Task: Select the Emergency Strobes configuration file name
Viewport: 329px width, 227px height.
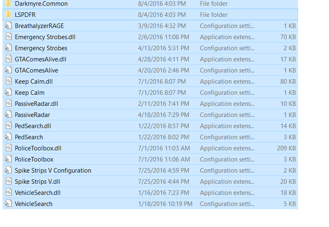Action: tap(41, 48)
